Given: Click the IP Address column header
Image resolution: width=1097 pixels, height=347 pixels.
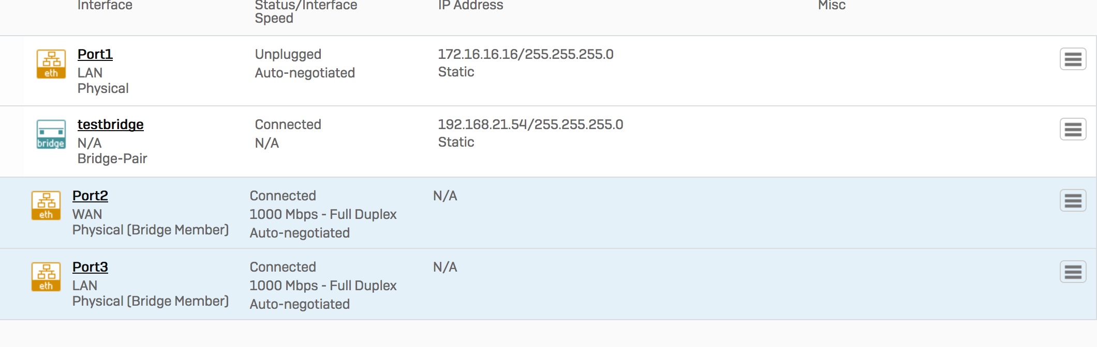Looking at the screenshot, I should [x=470, y=5].
